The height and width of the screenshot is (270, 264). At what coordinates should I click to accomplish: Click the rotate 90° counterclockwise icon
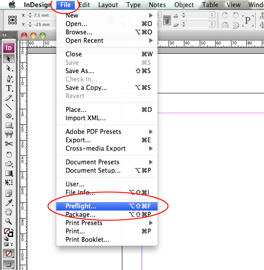[x=236, y=15]
